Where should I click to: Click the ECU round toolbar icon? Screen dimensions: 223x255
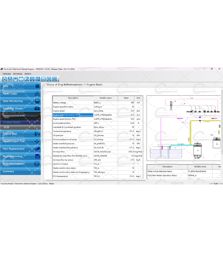tap(49, 79)
